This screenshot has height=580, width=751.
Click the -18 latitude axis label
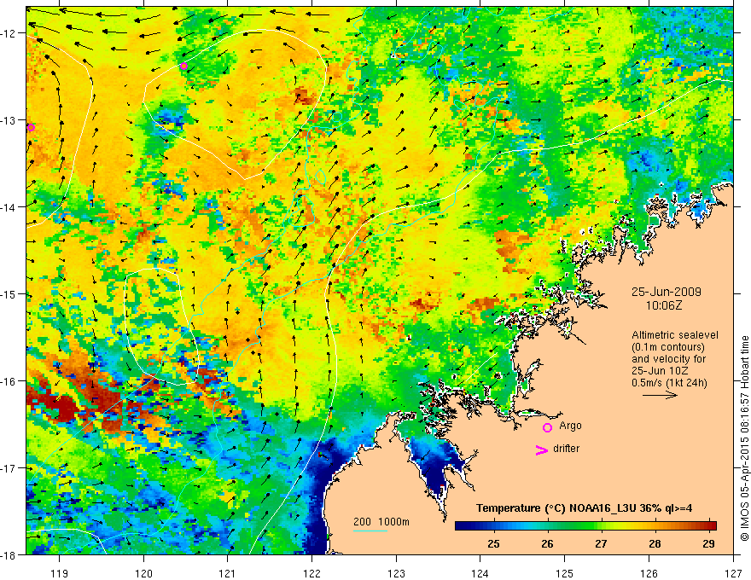[9, 554]
